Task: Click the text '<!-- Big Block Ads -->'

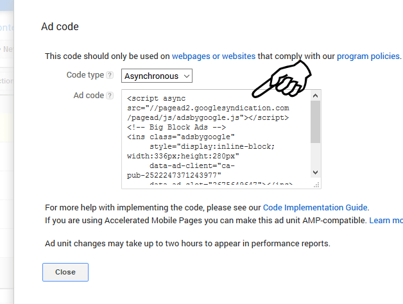Action: tap(176, 127)
